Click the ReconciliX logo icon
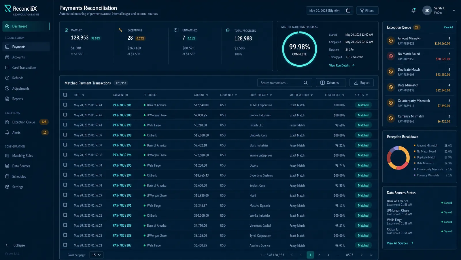The width and height of the screenshot is (461, 260). point(7,9)
